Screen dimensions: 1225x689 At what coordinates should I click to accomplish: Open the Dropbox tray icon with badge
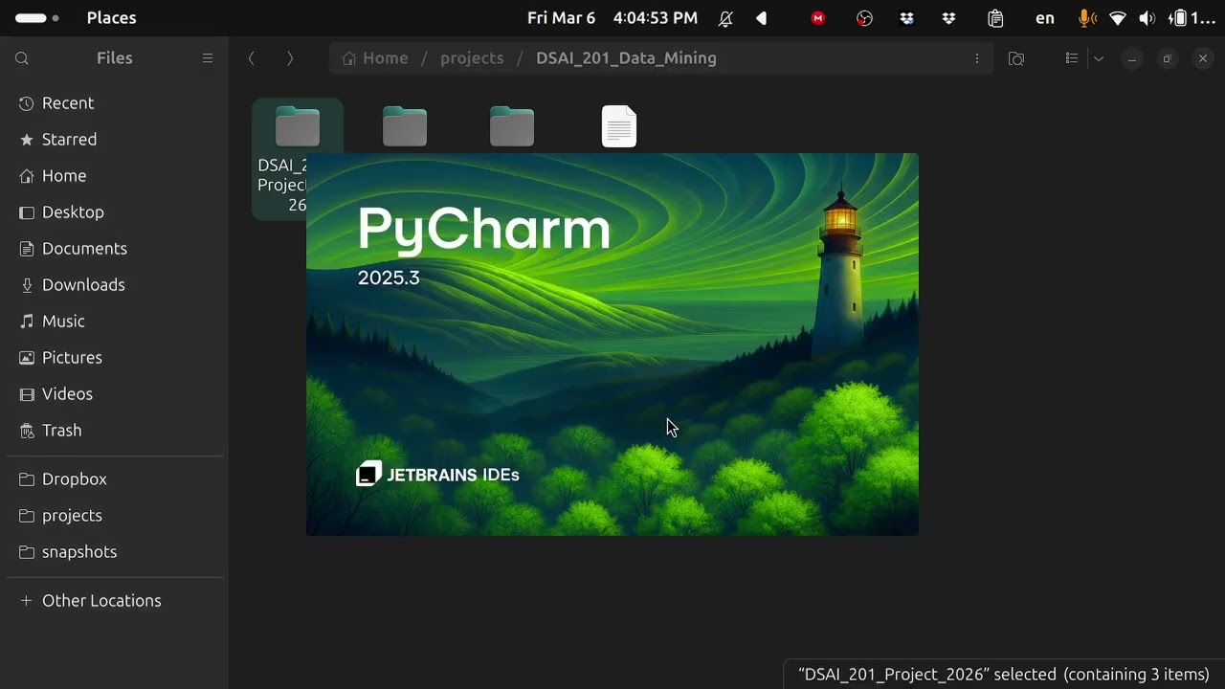tap(907, 18)
